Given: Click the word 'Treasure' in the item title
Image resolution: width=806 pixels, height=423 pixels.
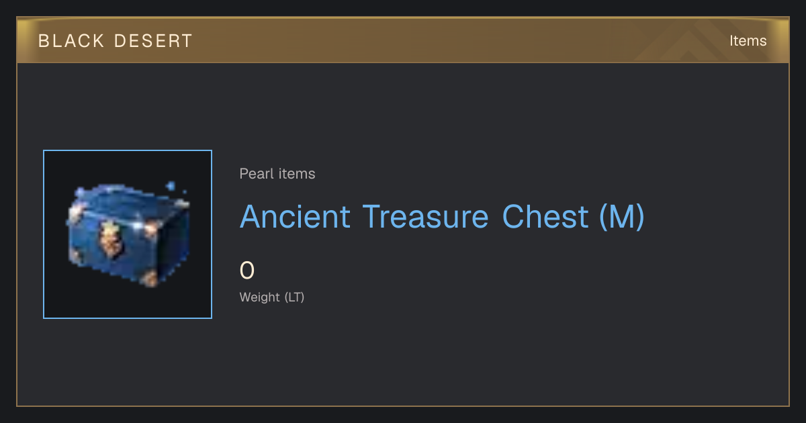Looking at the screenshot, I should (x=426, y=218).
